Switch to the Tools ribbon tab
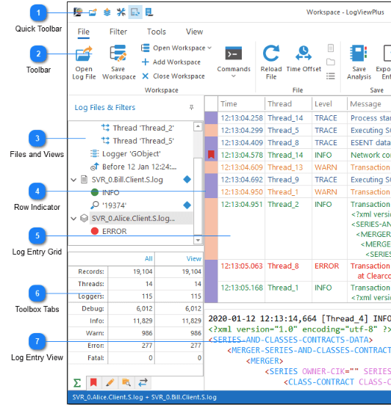This screenshot has height=405, width=391. [x=157, y=32]
